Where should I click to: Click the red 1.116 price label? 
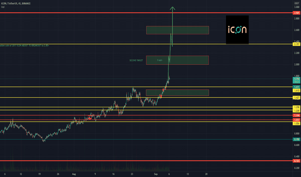click(296, 116)
